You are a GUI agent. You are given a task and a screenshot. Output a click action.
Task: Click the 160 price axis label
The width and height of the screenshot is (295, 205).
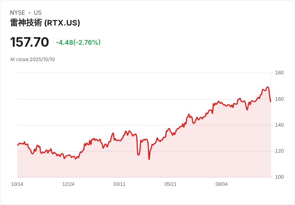(x=279, y=99)
